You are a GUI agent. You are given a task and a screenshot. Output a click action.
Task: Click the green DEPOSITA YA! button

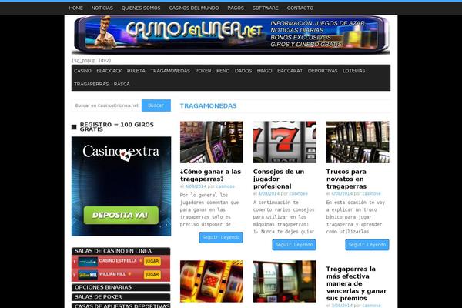pos(121,215)
